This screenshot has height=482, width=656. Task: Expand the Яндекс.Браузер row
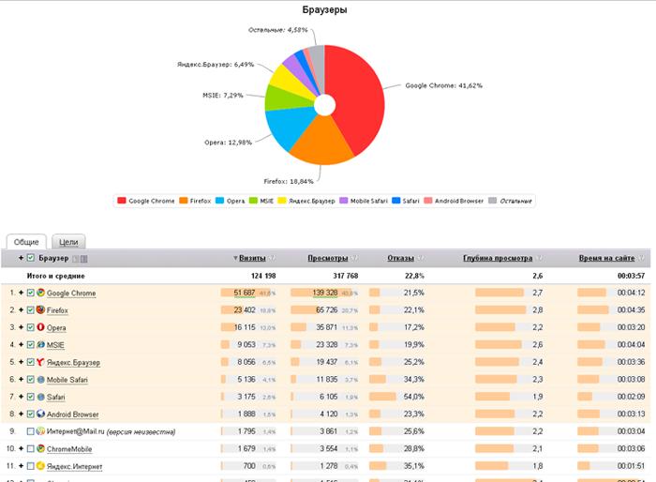[21, 362]
